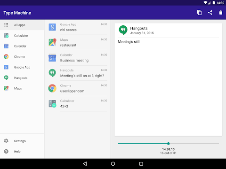Open Settings from the sidebar
226x169 pixels.
click(22, 141)
